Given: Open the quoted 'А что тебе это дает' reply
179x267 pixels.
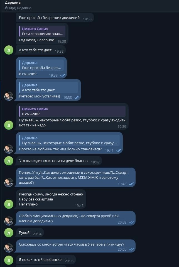Looking at the screenshot, I should [47, 87].
